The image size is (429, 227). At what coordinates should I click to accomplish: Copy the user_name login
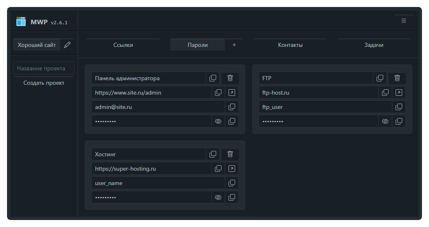click(x=232, y=183)
